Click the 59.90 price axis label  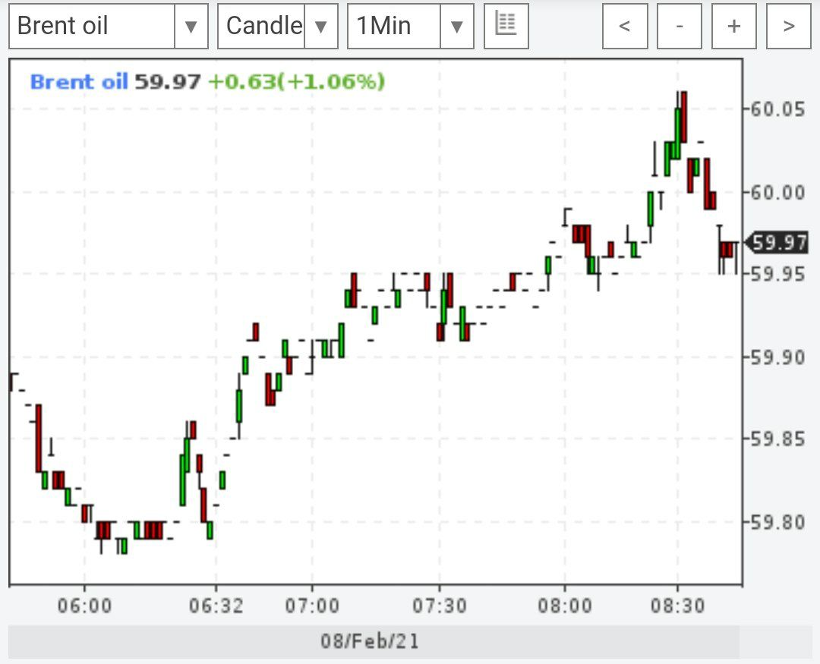pyautogui.click(x=777, y=357)
